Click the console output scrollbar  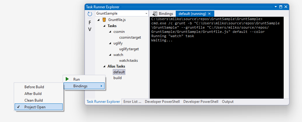click(286, 58)
